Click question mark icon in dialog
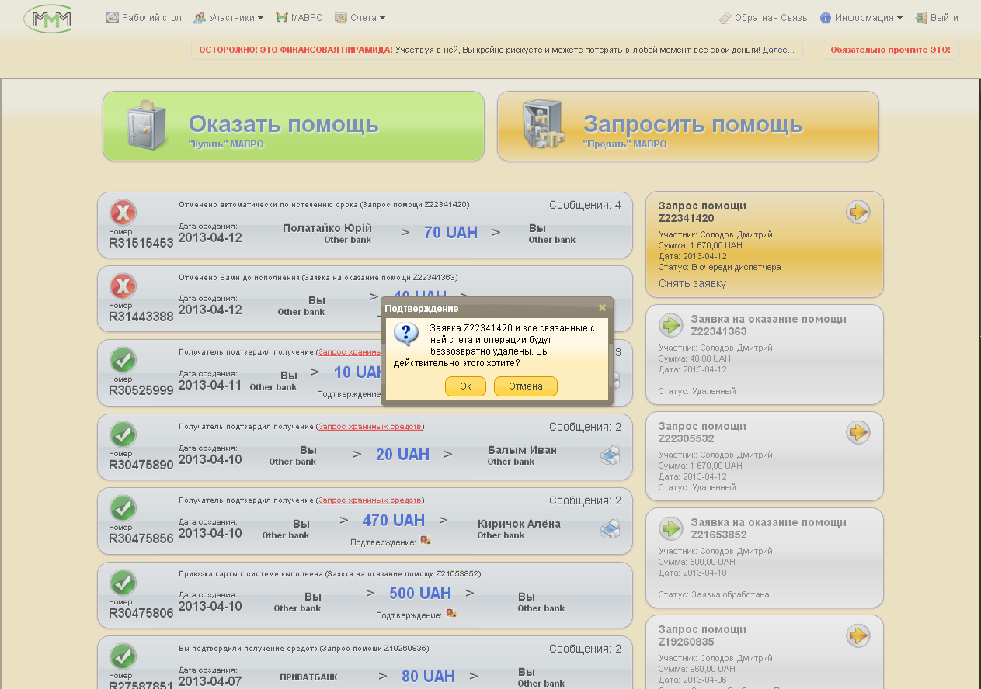 406,334
